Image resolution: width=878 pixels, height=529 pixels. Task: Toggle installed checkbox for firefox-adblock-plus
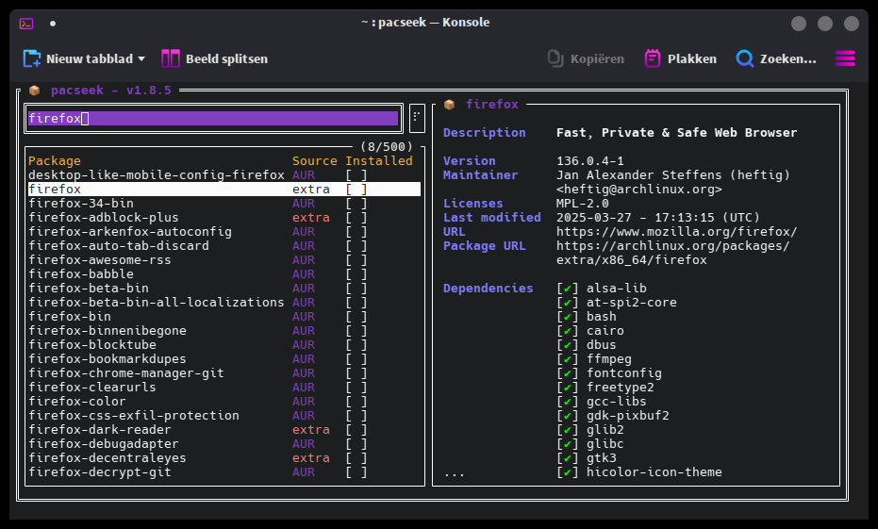tap(356, 217)
